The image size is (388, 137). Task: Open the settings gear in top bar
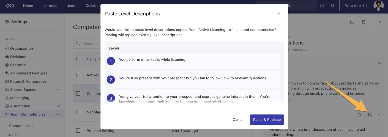coord(332,6)
